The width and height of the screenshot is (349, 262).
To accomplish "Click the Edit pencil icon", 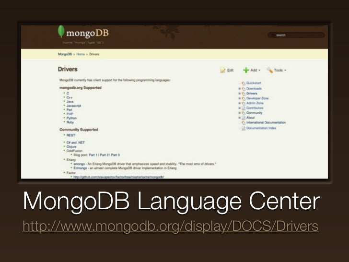I will pos(223,70).
